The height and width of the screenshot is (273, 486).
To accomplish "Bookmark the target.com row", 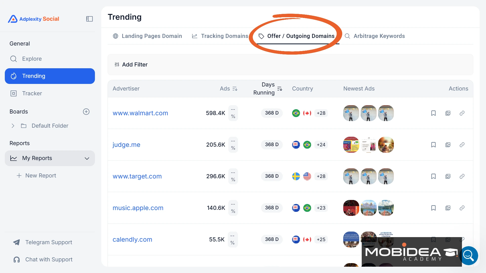I will [x=433, y=176].
